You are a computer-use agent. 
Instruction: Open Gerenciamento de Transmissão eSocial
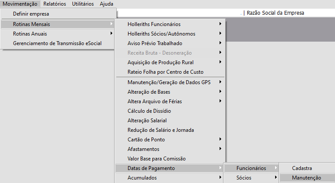57,43
